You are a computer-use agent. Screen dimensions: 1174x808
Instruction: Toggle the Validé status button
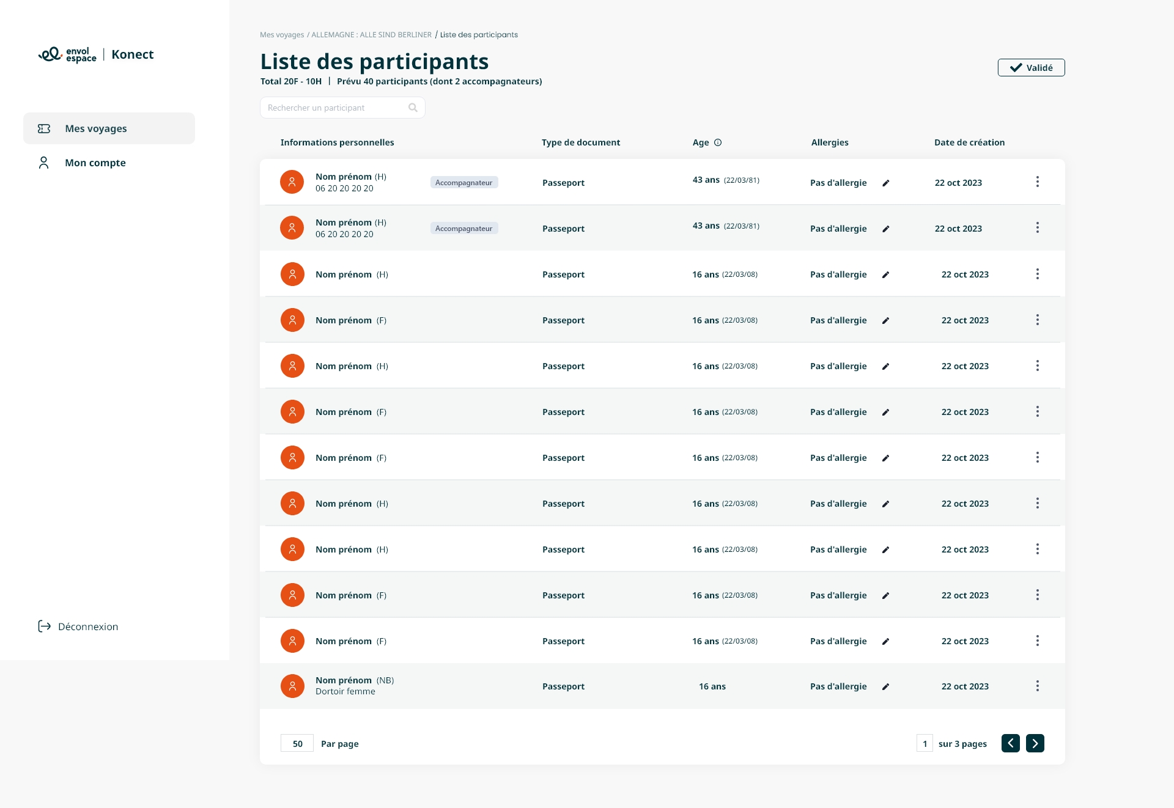pyautogui.click(x=1031, y=67)
